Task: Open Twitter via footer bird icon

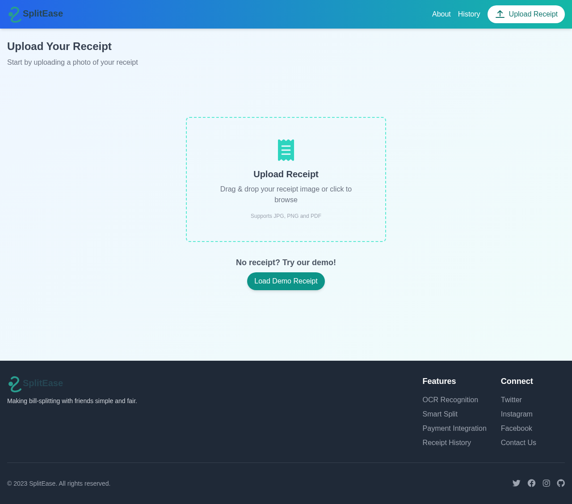Action: click(x=516, y=483)
